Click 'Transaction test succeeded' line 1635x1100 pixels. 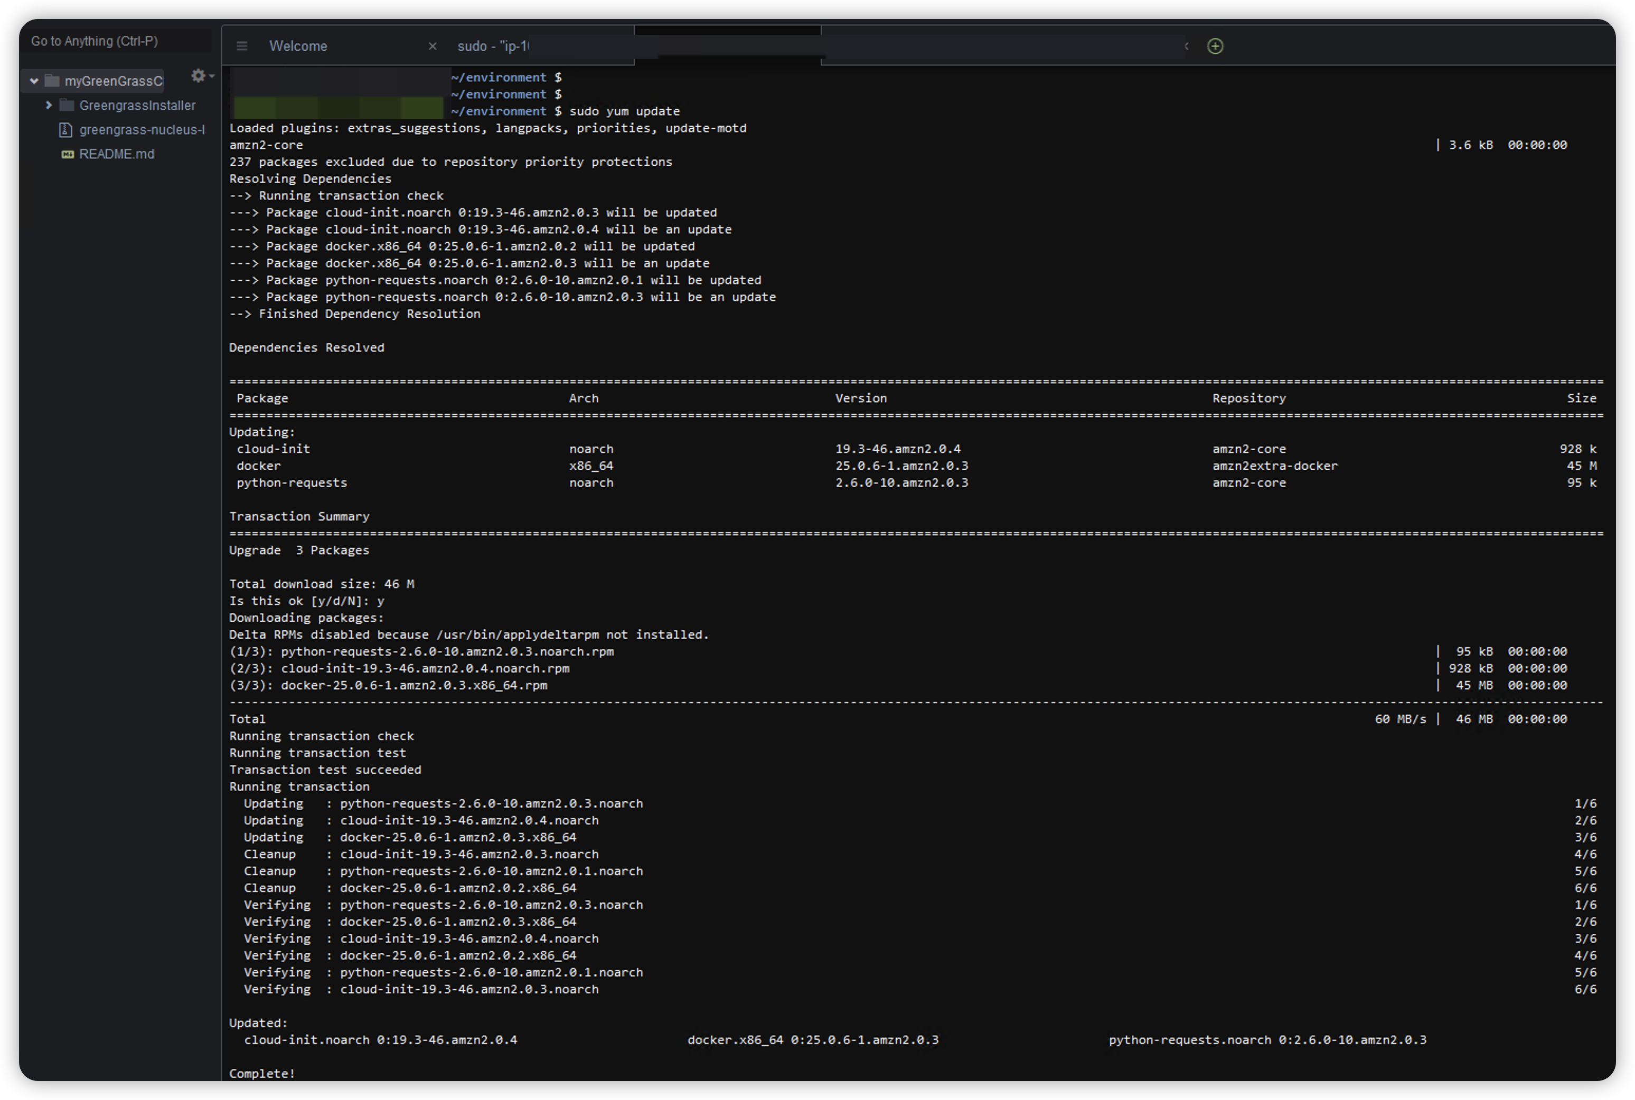pyautogui.click(x=325, y=770)
